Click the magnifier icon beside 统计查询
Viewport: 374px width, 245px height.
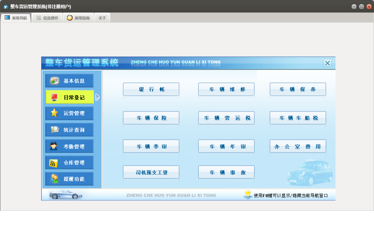pyautogui.click(x=54, y=129)
